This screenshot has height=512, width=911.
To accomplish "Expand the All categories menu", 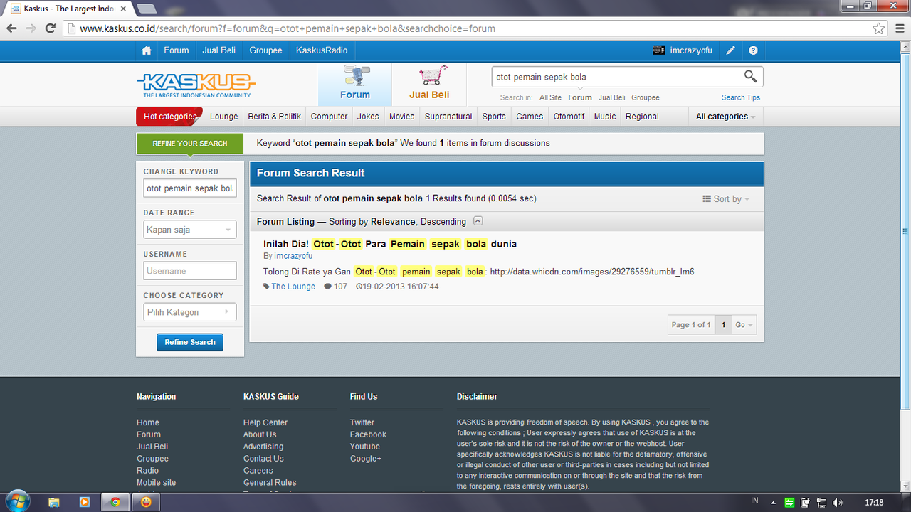I will pos(725,117).
